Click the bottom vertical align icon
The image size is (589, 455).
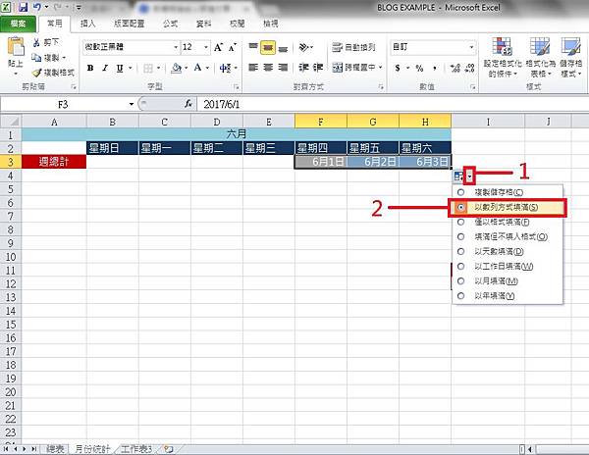(284, 48)
